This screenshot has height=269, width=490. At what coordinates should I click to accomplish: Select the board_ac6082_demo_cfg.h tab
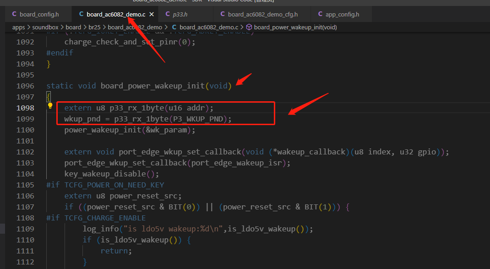pos(263,14)
